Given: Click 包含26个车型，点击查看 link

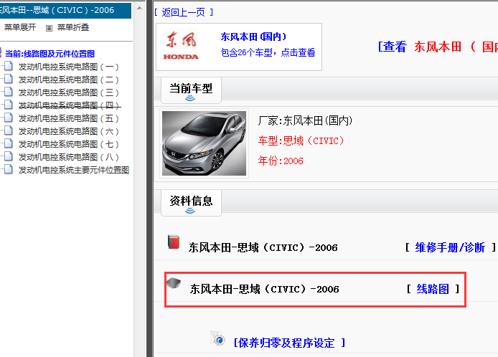Looking at the screenshot, I should (268, 52).
